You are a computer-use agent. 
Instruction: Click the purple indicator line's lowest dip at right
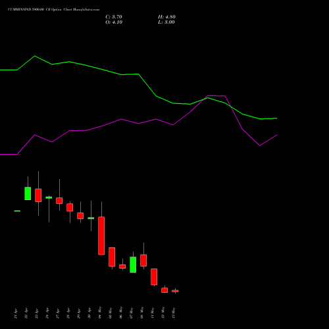click(260, 145)
